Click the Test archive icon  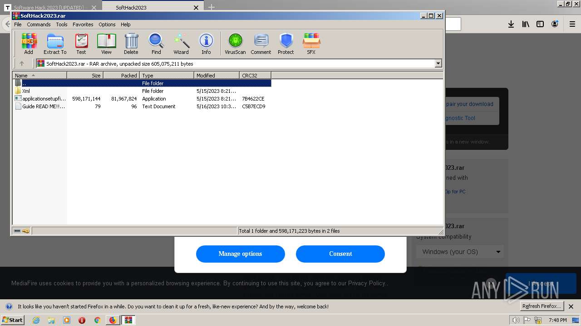(x=81, y=44)
